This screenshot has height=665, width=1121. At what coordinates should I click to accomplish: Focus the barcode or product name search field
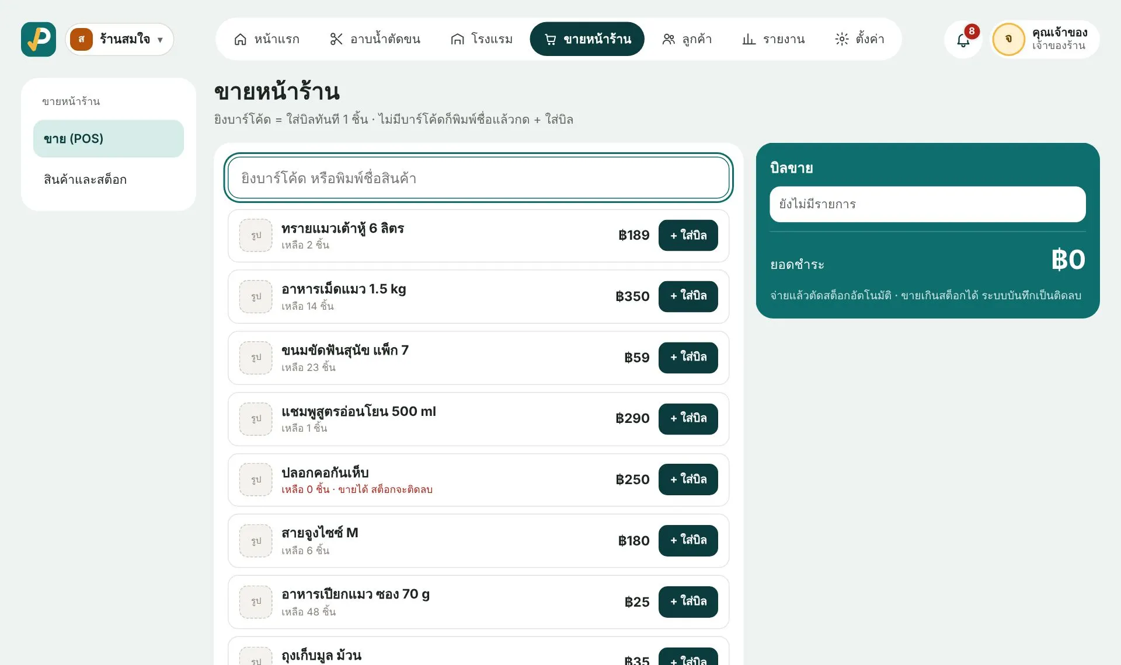[x=478, y=178]
